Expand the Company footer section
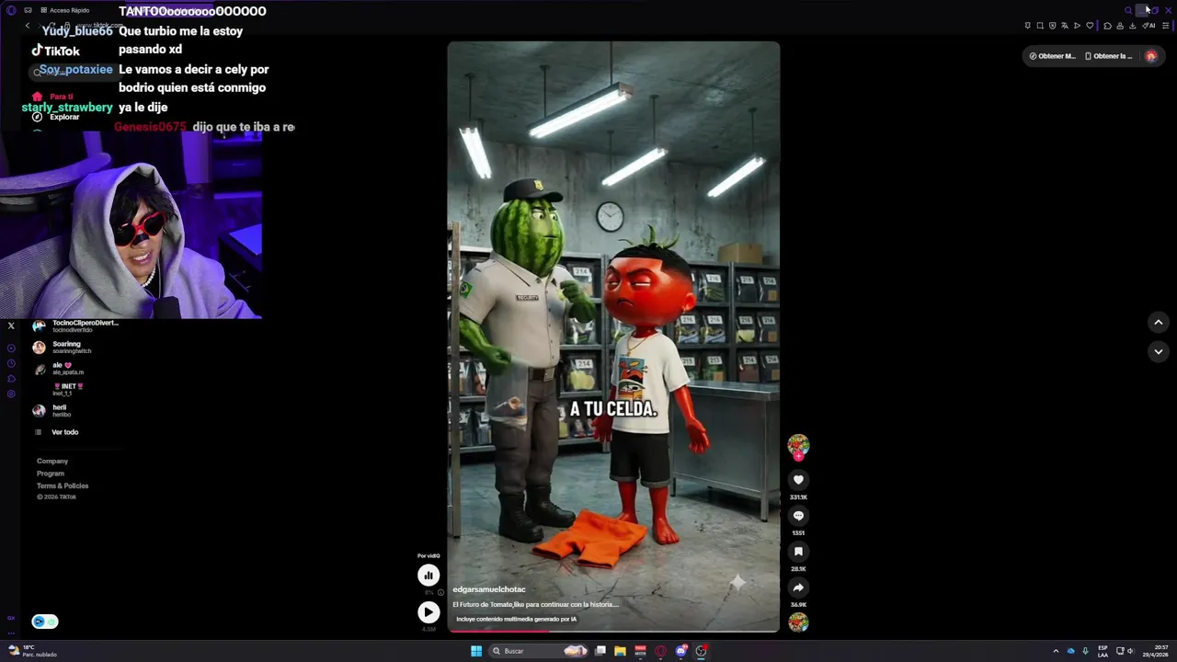 pos(52,461)
